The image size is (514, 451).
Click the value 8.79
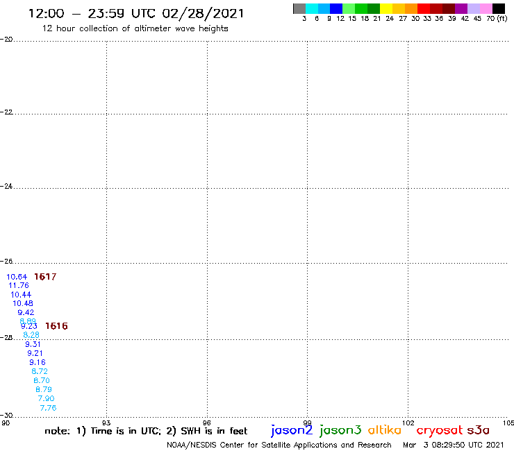click(44, 390)
